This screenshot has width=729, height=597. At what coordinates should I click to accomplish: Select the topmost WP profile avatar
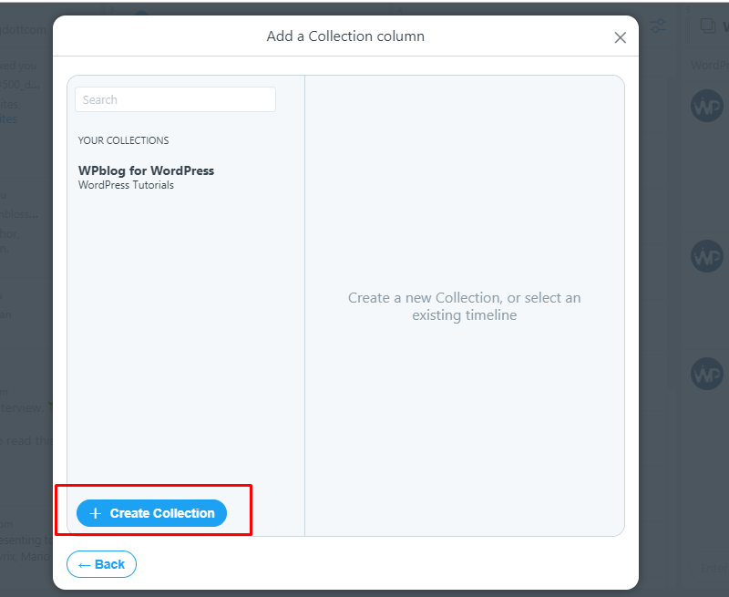[707, 106]
